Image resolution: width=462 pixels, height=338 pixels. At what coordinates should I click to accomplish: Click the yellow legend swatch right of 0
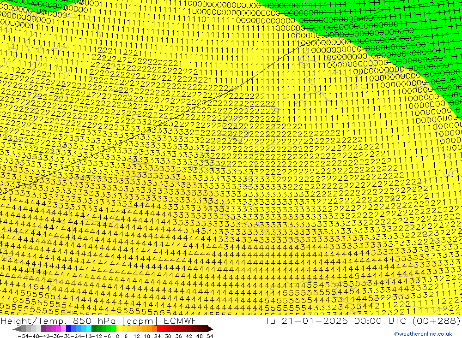[119, 329]
